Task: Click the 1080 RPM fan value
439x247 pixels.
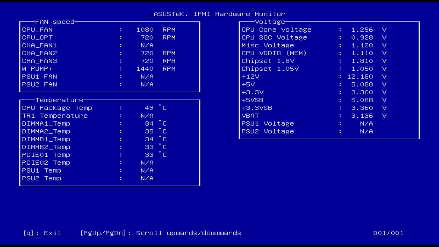Action: coord(156,30)
